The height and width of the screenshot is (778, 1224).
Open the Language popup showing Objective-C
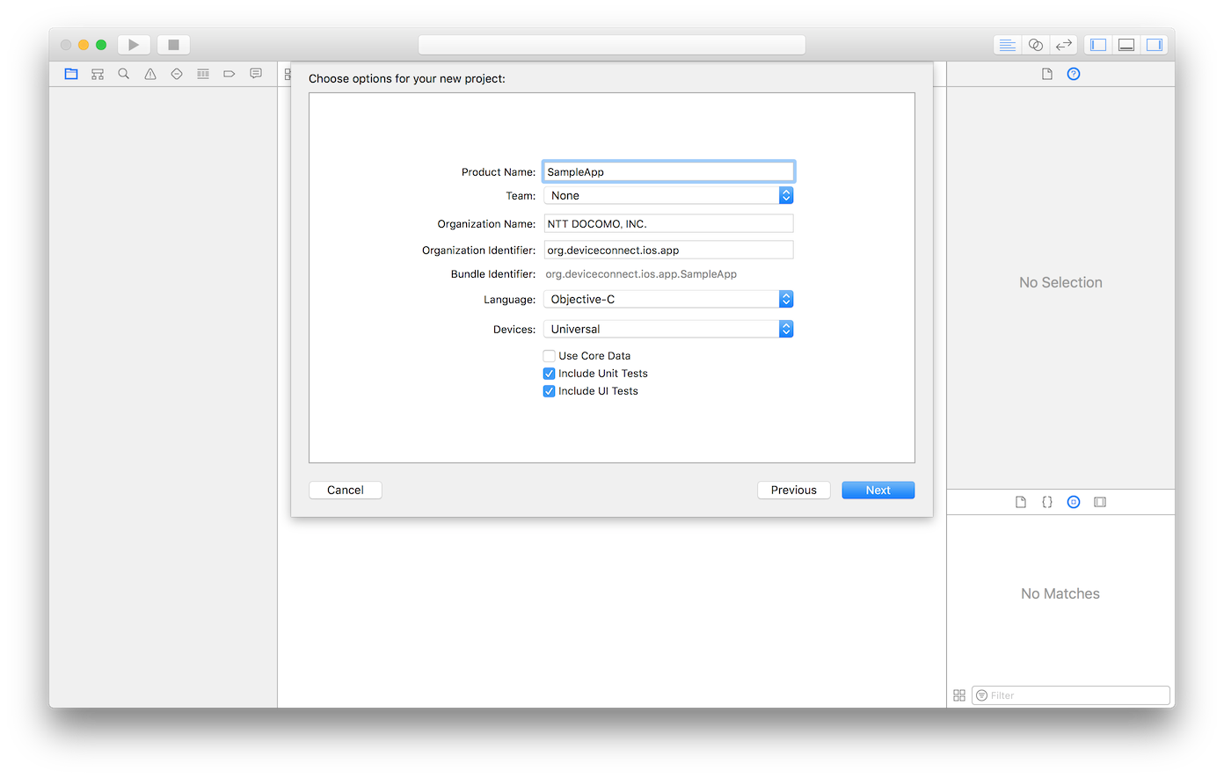pyautogui.click(x=668, y=300)
